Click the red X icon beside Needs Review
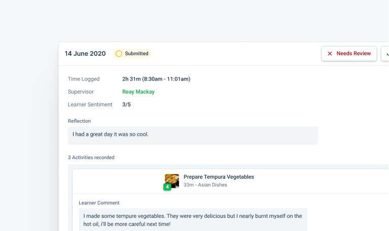Image resolution: width=389 pixels, height=231 pixels. pos(330,54)
